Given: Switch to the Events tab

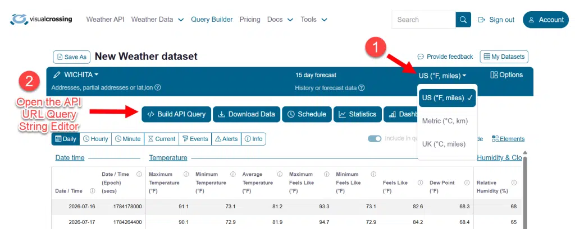Looking at the screenshot, I should (x=195, y=139).
